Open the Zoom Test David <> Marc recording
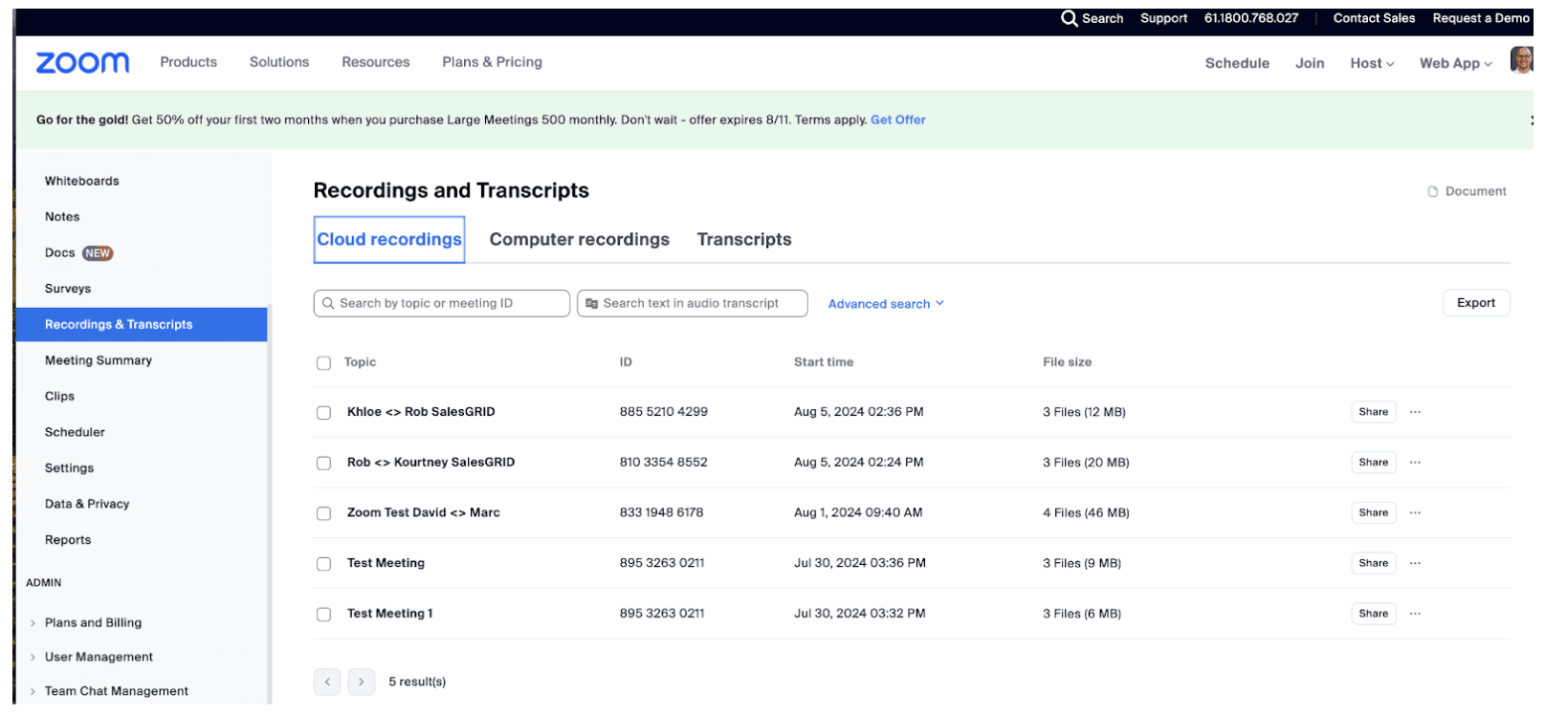Viewport: 1567px width, 715px height. point(423,513)
